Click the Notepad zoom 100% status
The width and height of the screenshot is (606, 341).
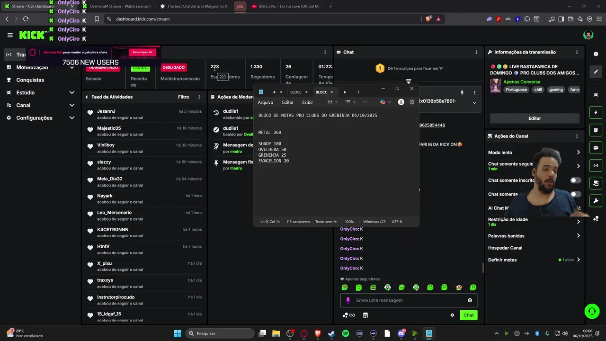coord(349,222)
